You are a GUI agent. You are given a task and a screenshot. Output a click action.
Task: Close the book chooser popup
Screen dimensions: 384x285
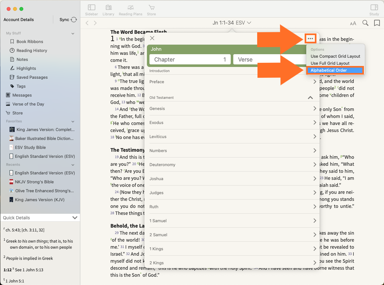click(x=152, y=38)
